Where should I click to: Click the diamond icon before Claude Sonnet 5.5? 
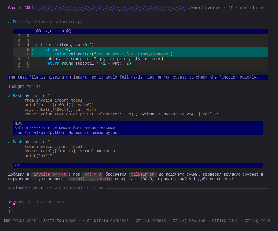[x=10, y=188]
